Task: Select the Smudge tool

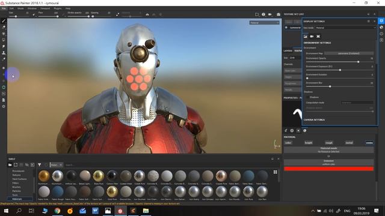Action: [x=4, y=46]
